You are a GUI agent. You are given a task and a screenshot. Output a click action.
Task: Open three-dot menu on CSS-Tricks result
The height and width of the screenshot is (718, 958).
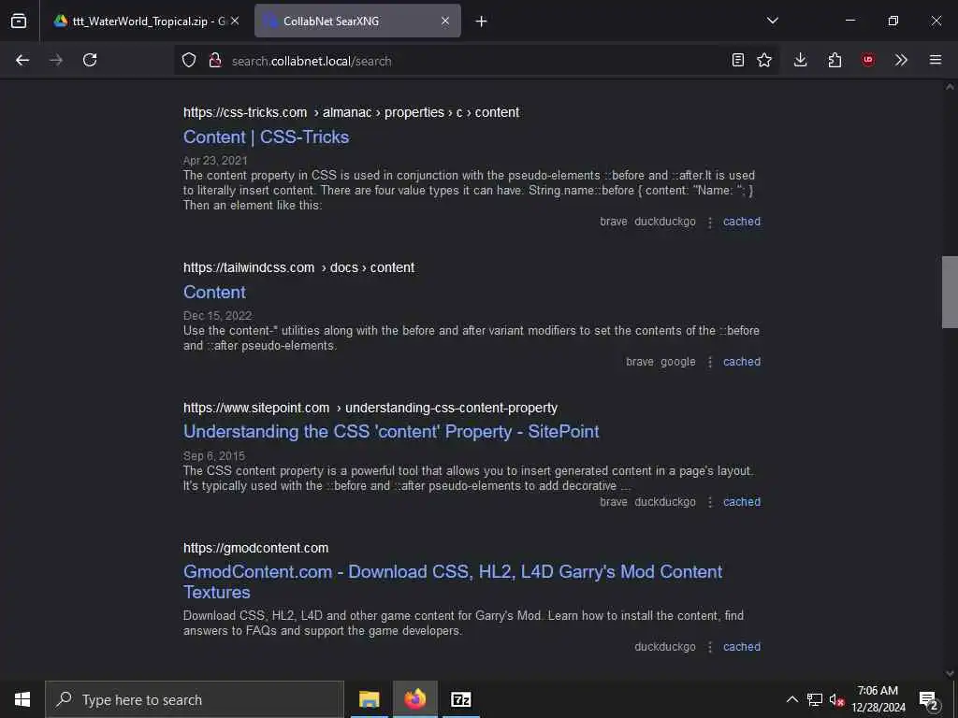(710, 223)
